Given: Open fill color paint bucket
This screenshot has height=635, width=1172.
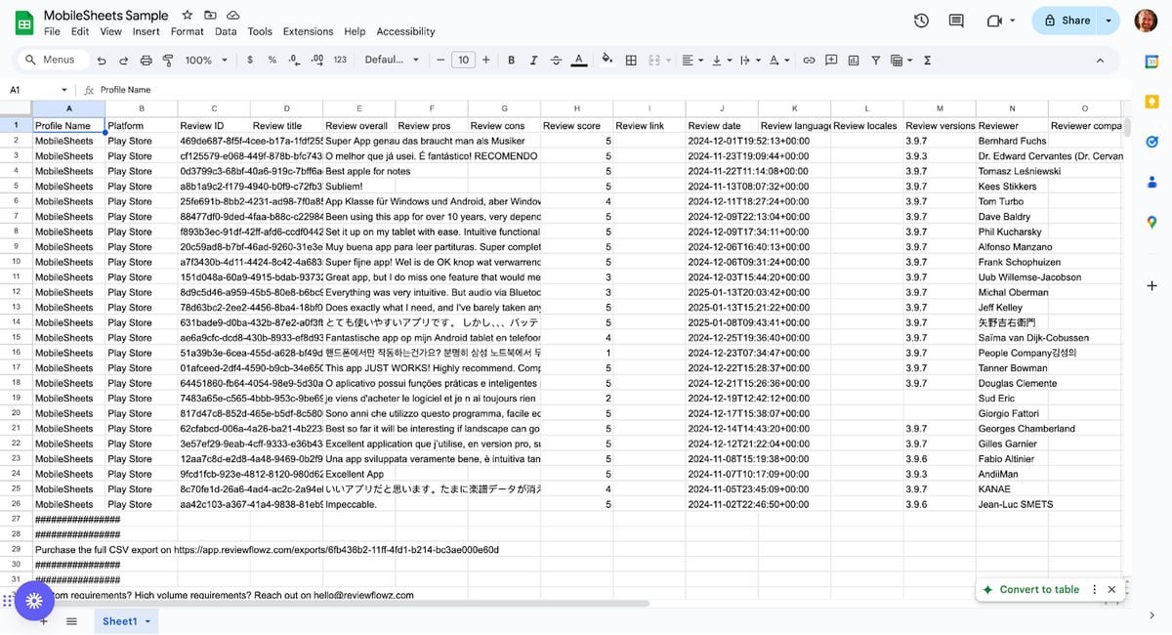Looking at the screenshot, I should coord(607,60).
